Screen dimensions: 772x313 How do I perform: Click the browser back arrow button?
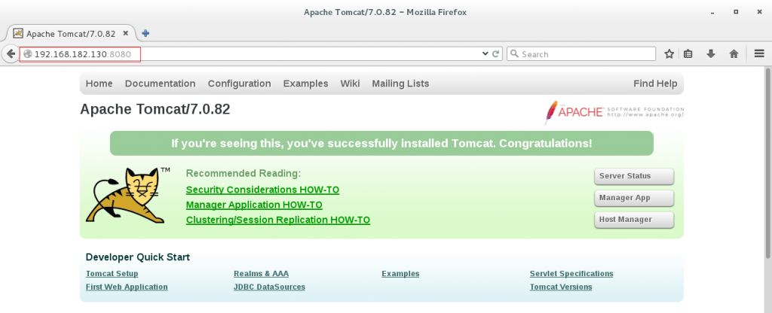coord(11,54)
